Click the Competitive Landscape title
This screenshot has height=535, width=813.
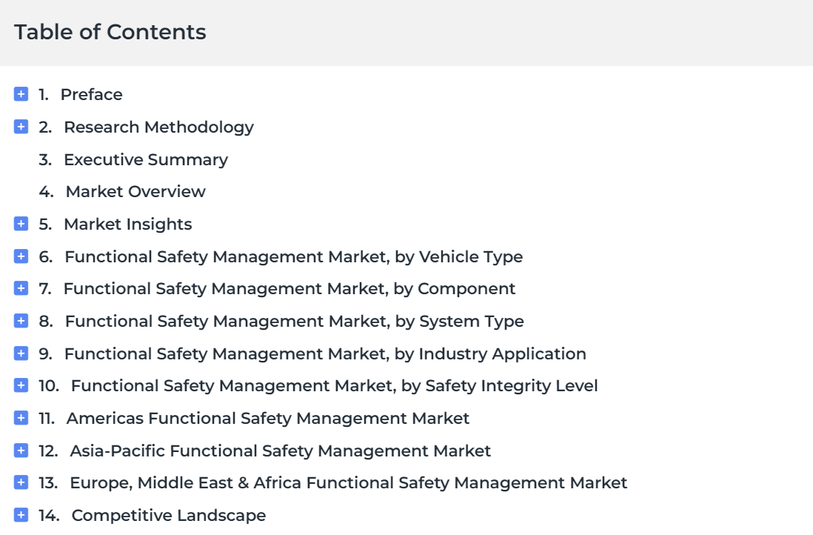pos(169,515)
